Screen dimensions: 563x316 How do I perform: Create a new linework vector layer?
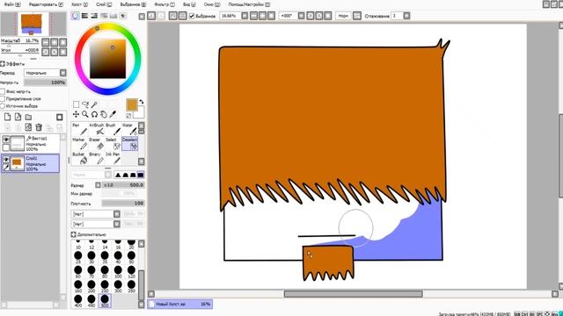coord(18,117)
